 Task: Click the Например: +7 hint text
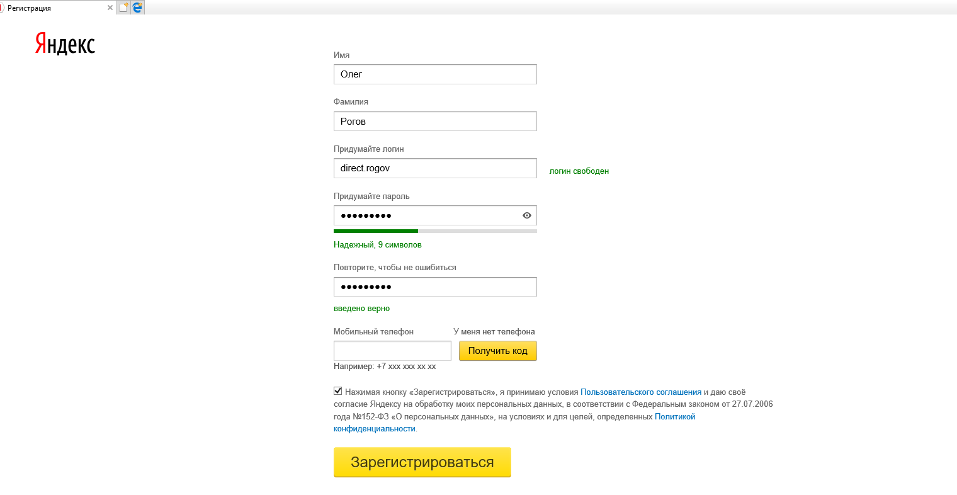[385, 367]
